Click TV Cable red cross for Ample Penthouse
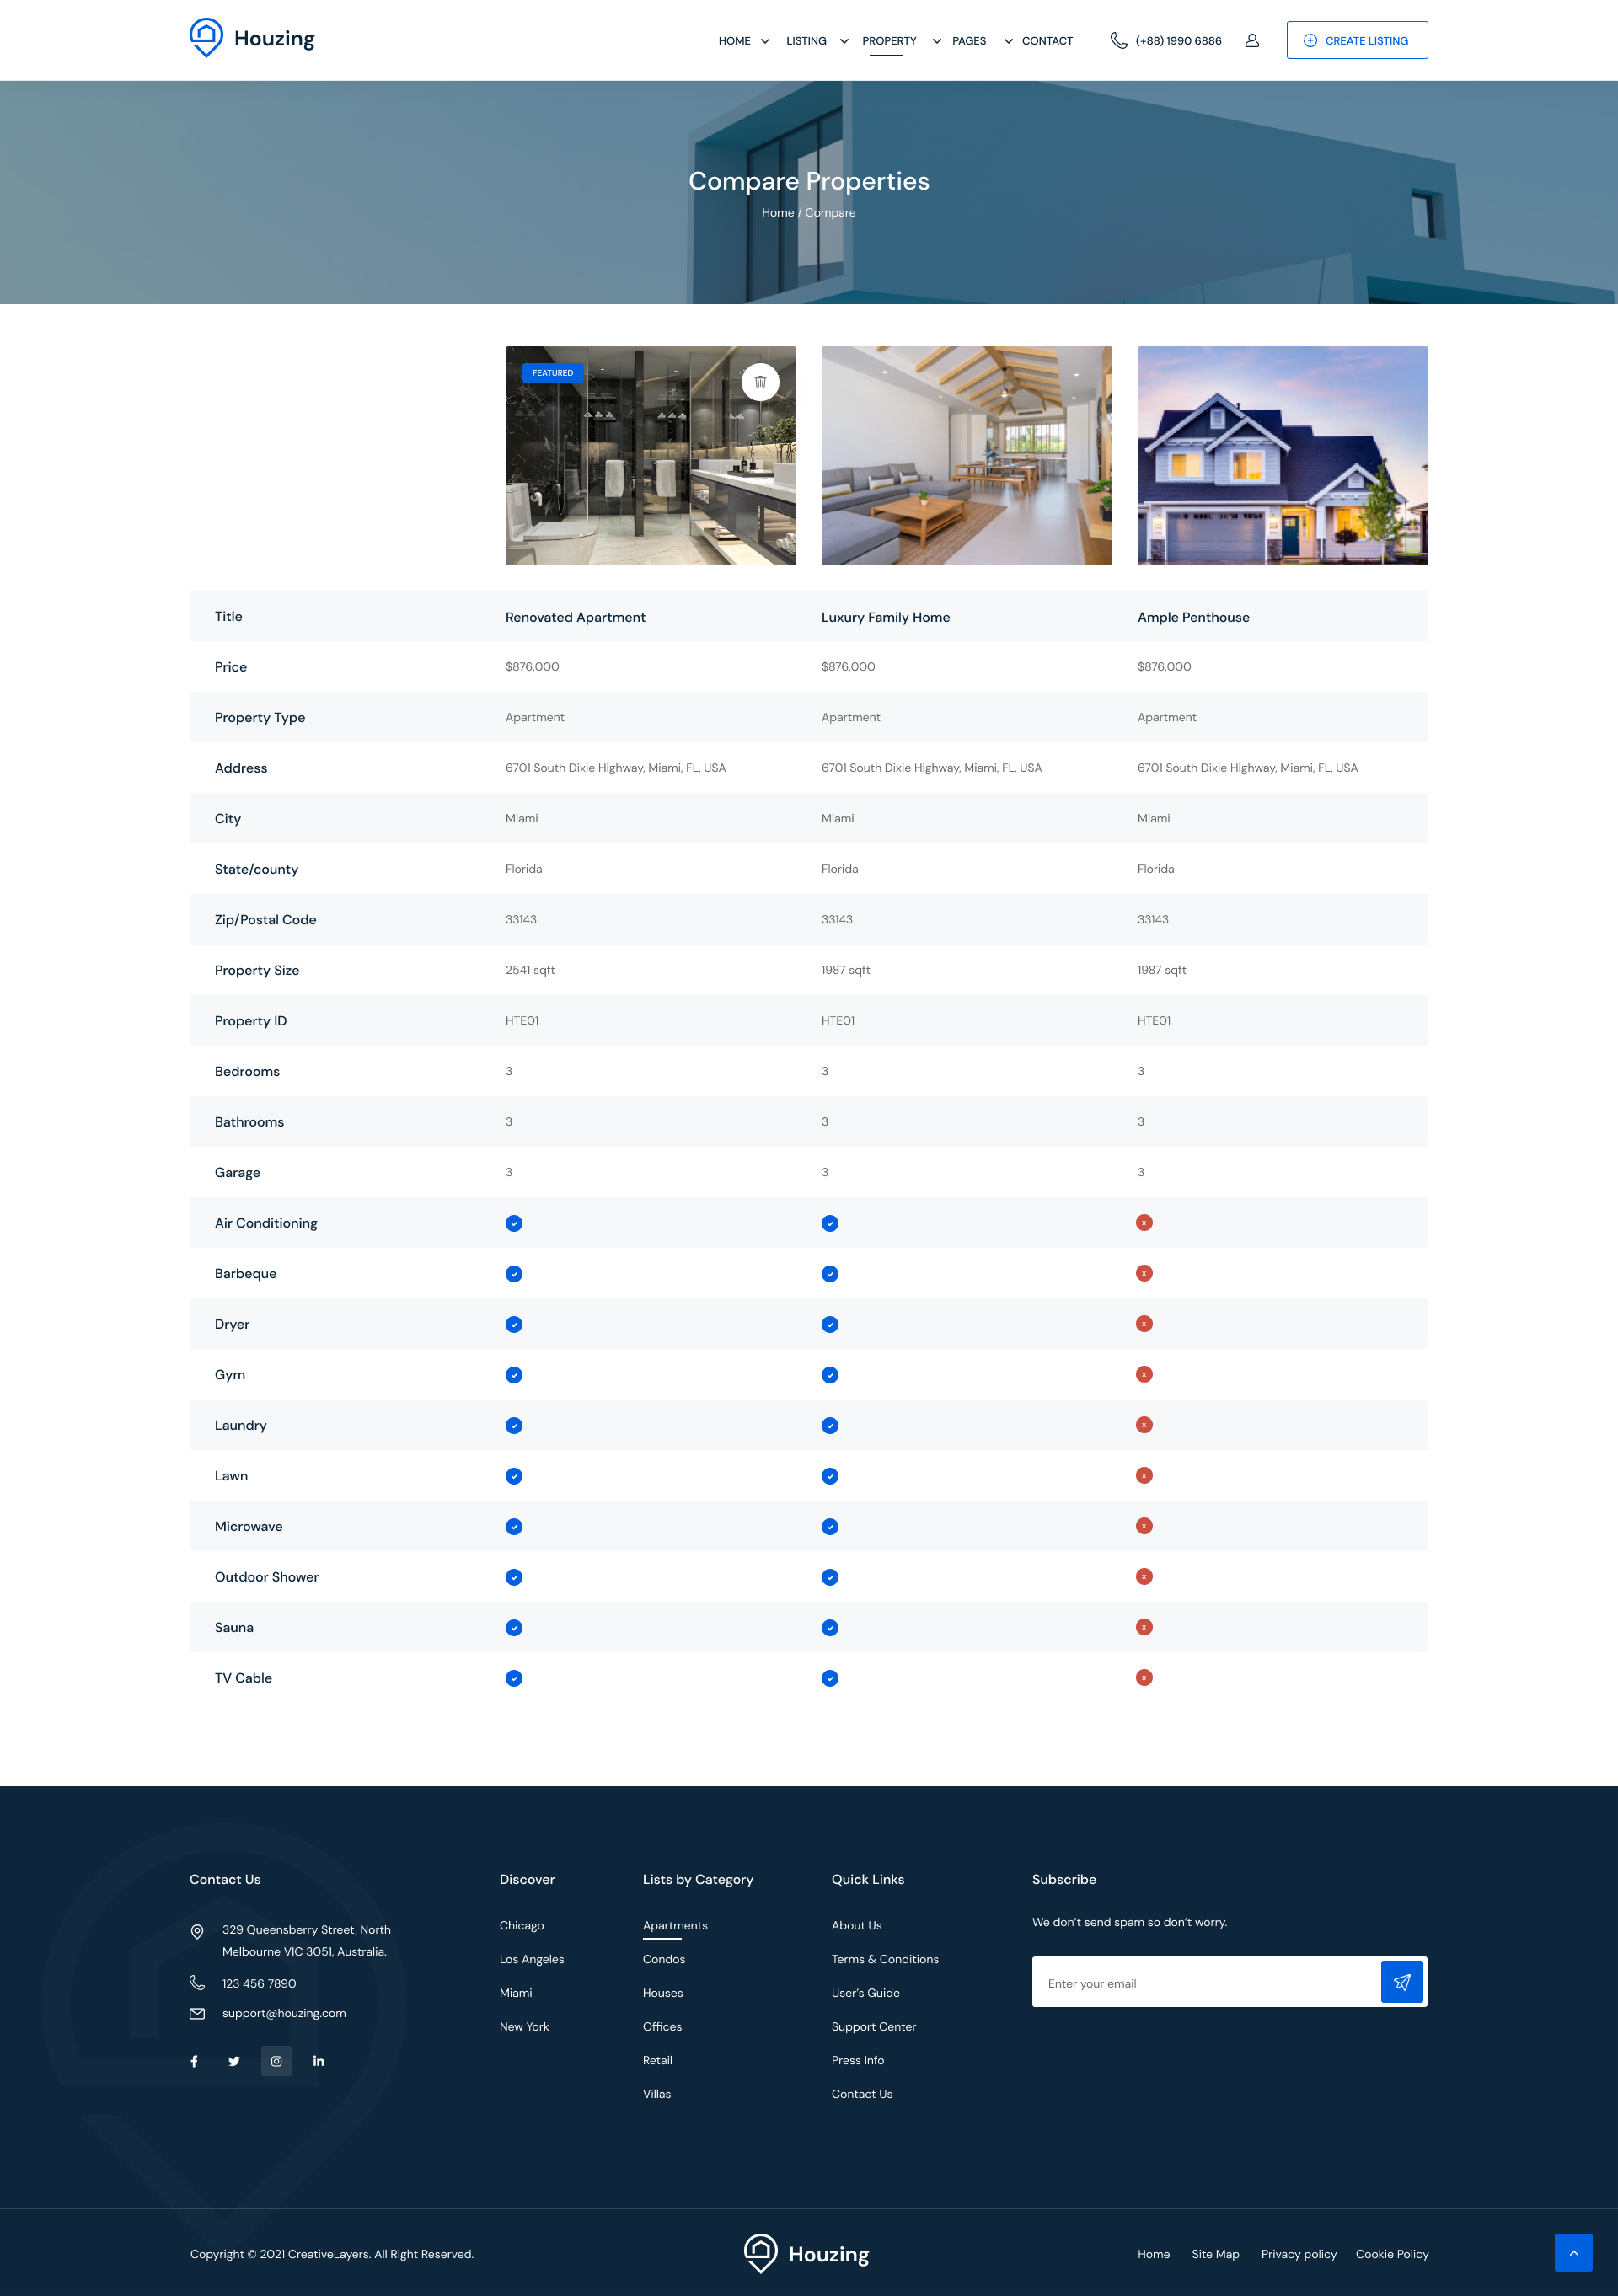Viewport: 1618px width, 2296px height. tap(1144, 1678)
